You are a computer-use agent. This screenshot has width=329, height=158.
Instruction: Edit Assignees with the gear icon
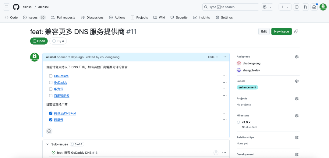[x=297, y=57]
